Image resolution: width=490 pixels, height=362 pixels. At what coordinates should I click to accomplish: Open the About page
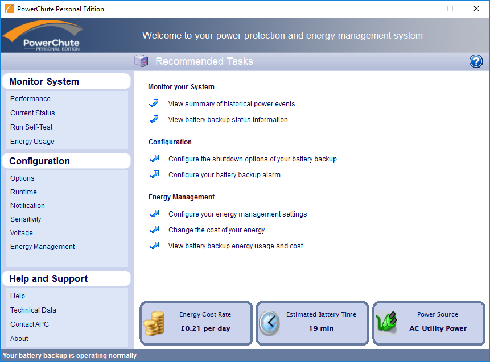[19, 339]
